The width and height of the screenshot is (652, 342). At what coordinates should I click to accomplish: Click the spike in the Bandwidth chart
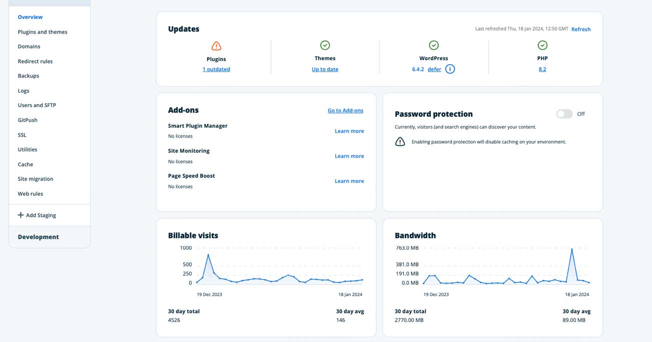pyautogui.click(x=572, y=249)
